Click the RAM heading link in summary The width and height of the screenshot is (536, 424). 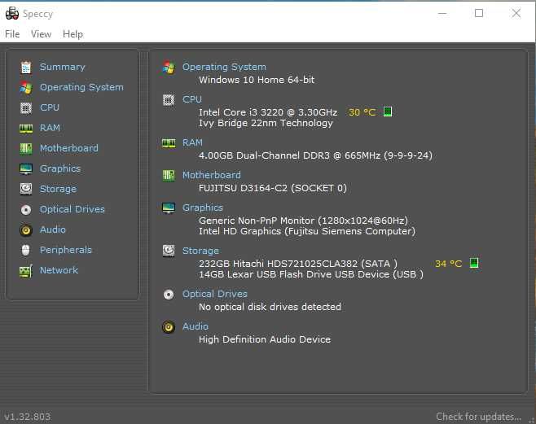(192, 142)
